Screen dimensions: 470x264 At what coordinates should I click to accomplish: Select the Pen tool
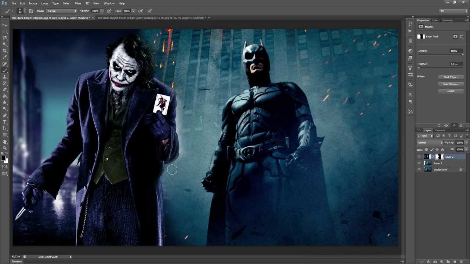pos(5,115)
